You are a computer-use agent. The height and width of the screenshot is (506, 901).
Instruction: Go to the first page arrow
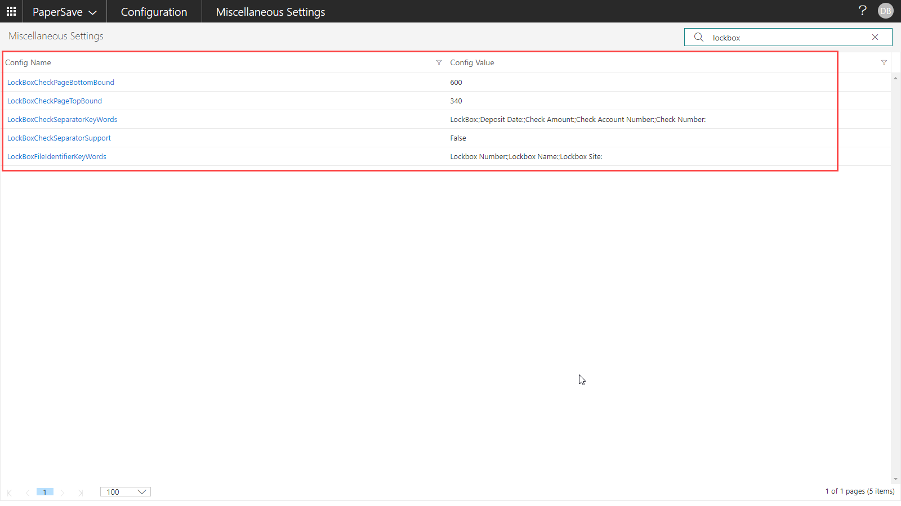[10, 493]
